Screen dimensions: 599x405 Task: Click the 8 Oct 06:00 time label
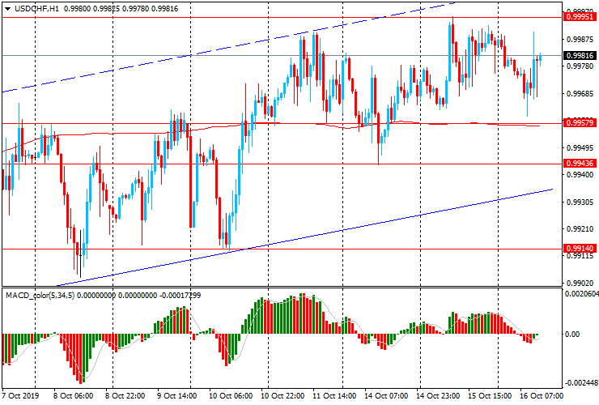click(x=73, y=395)
